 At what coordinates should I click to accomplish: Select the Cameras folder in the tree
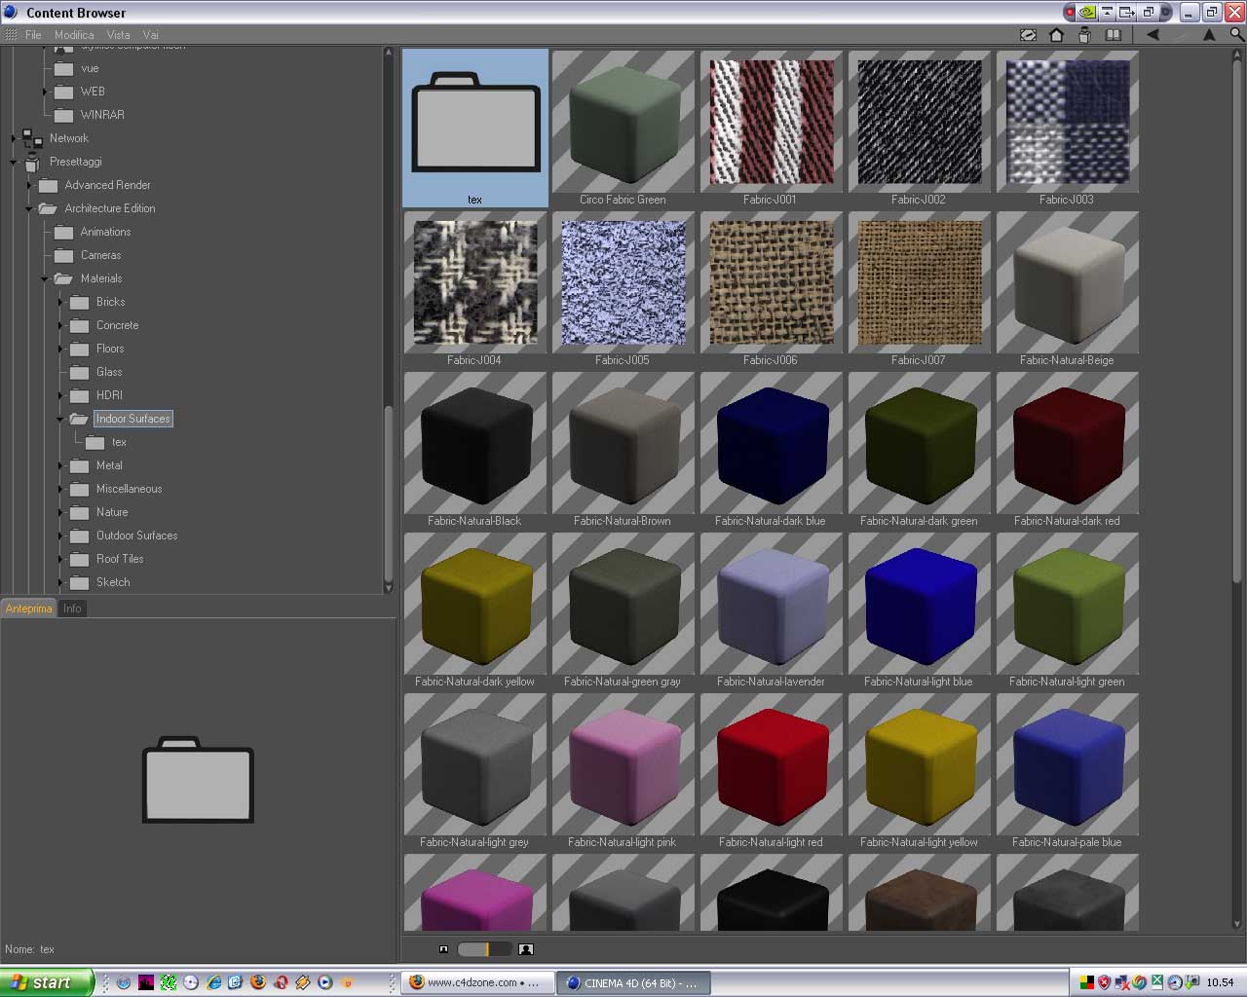[100, 255]
